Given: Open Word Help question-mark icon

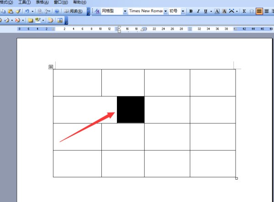Looking at the screenshot, I should tap(57, 11).
